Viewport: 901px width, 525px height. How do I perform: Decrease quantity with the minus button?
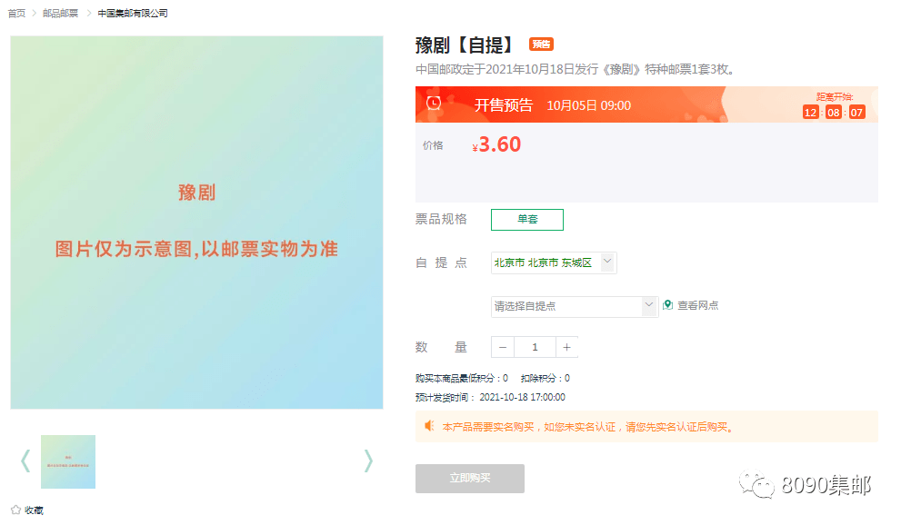(503, 347)
